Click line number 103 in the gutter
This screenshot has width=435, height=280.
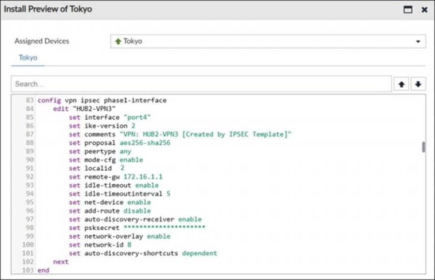point(29,270)
